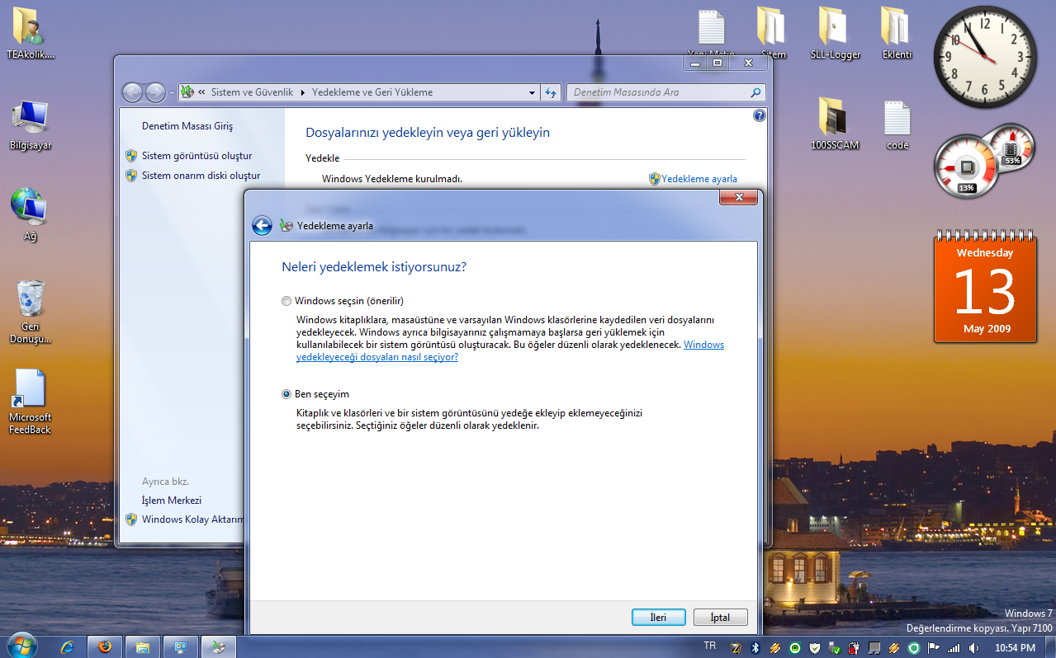
Task: Click the Bluetooth tray icon
Action: (755, 648)
